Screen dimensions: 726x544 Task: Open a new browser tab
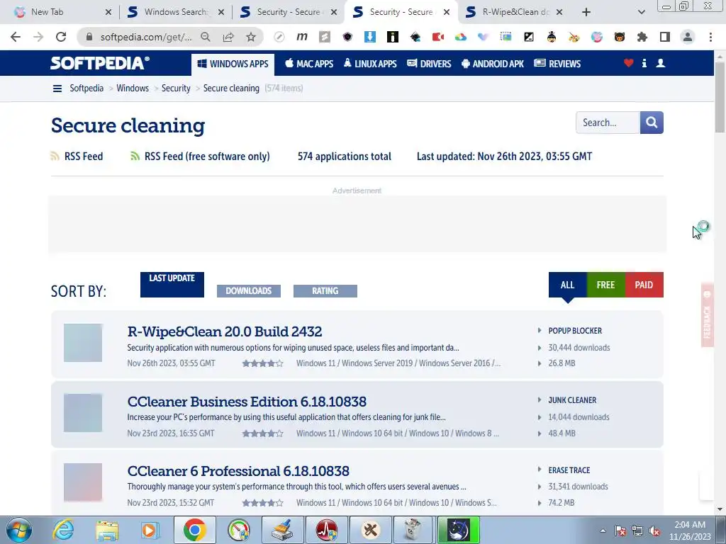pos(586,13)
